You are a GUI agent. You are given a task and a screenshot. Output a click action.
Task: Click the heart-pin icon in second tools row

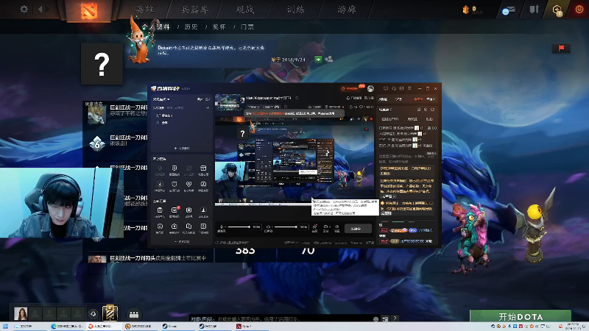(188, 186)
